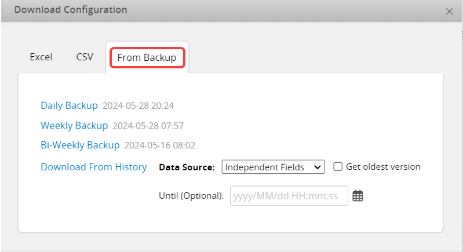Screen dimensions: 463x252
Task: Open the calendar date picker icon
Action: tap(358, 196)
